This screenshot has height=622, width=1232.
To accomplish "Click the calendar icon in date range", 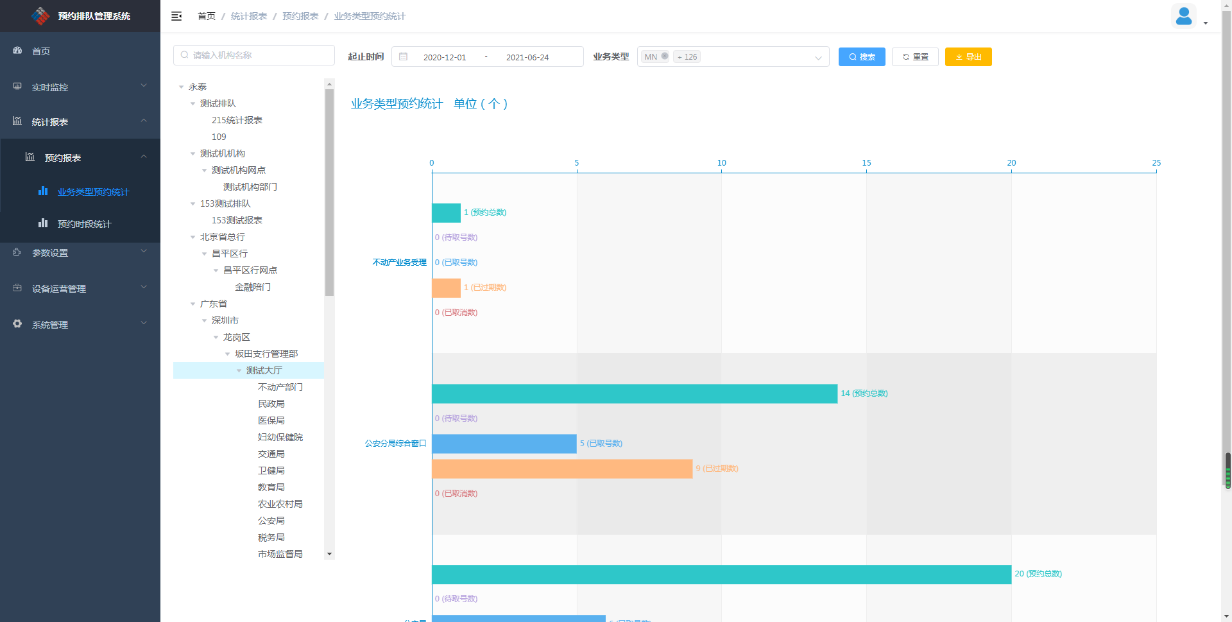I will 404,56.
